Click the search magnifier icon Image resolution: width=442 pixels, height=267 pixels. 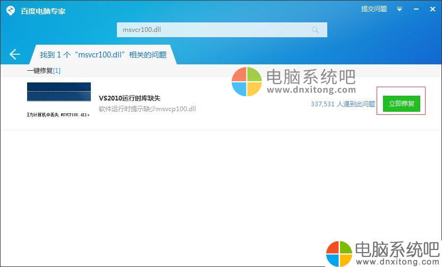pos(315,30)
